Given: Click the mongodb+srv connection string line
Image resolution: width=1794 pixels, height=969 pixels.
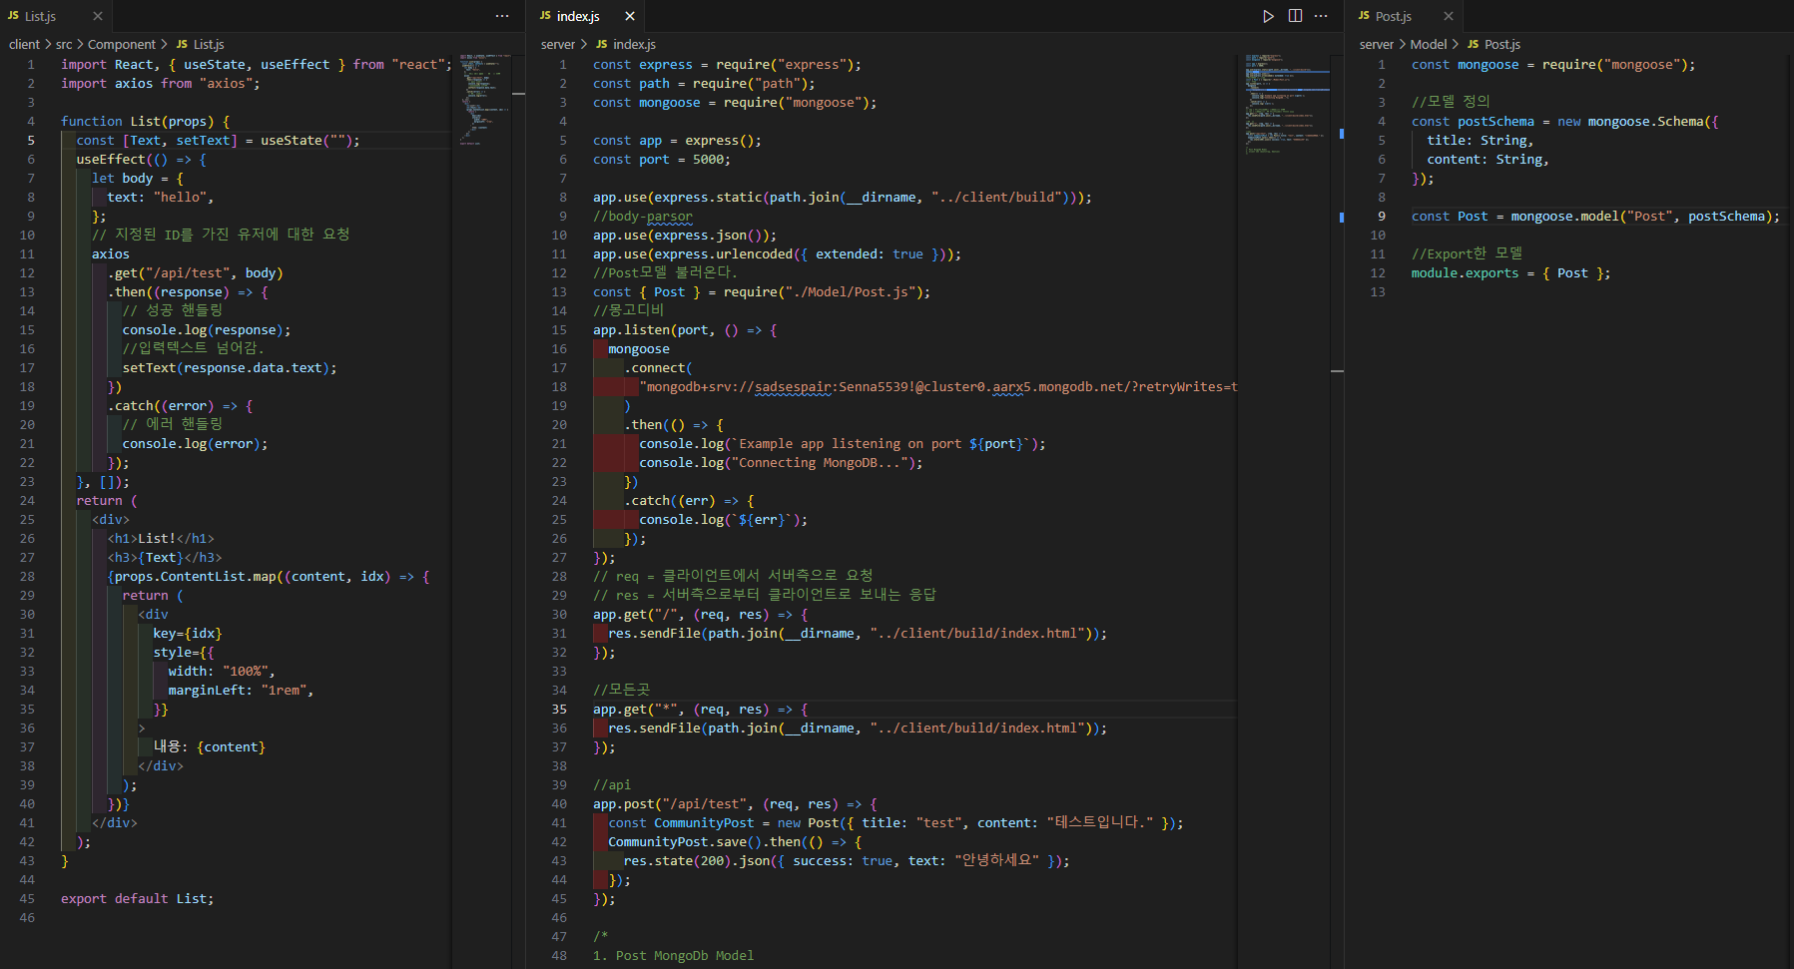Looking at the screenshot, I should tap(938, 387).
